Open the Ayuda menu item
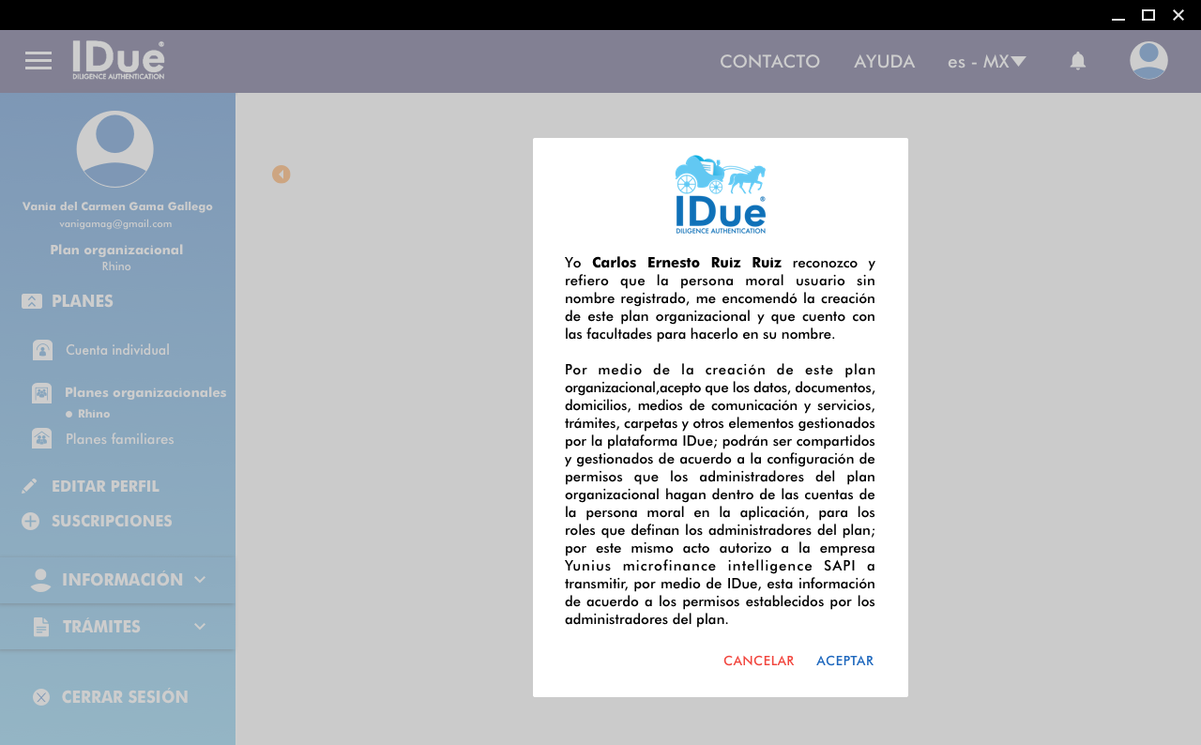The height and width of the screenshot is (745, 1201). (884, 62)
